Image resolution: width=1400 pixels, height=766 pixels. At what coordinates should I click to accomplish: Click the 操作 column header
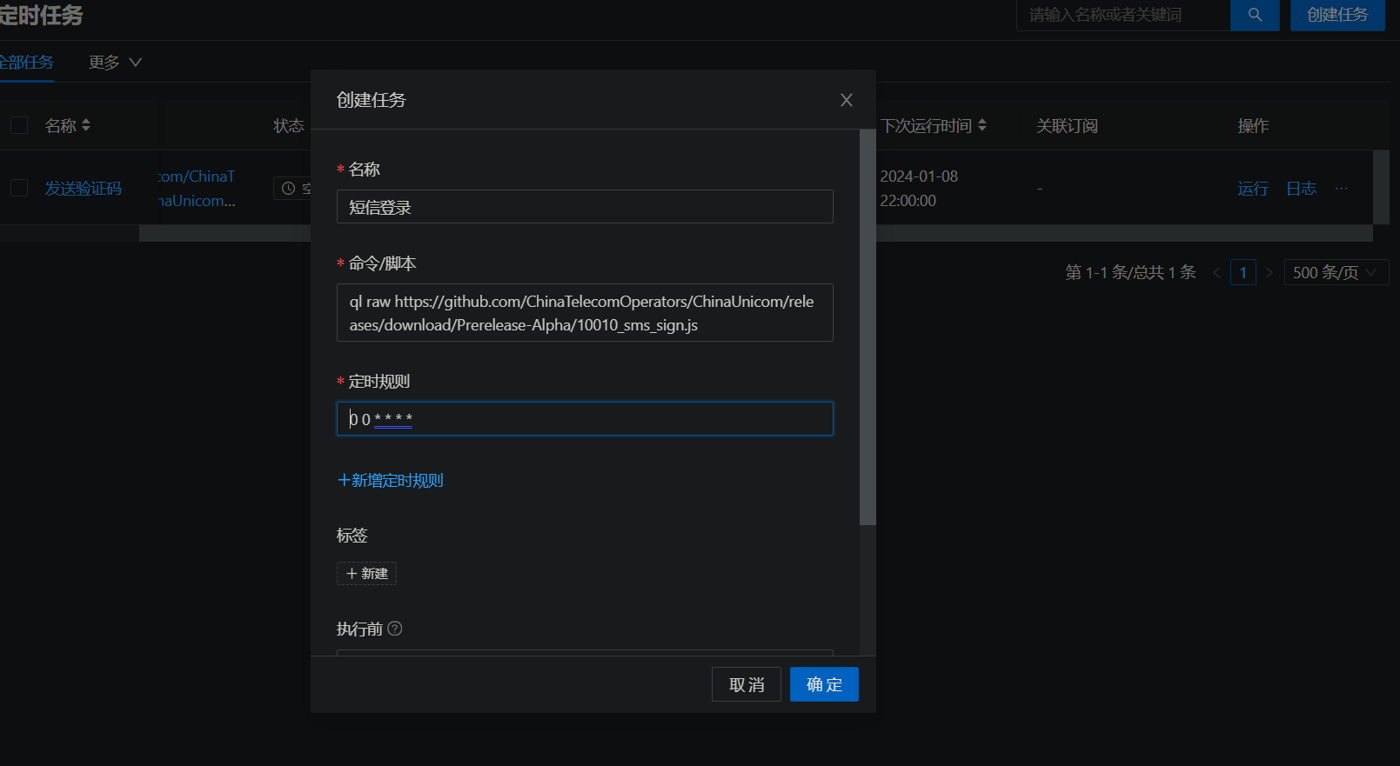pyautogui.click(x=1253, y=126)
